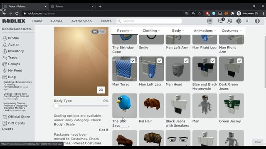The height and width of the screenshot is (149, 266).
Task: Click the Body Type slider handle
Action: click(x=56, y=106)
